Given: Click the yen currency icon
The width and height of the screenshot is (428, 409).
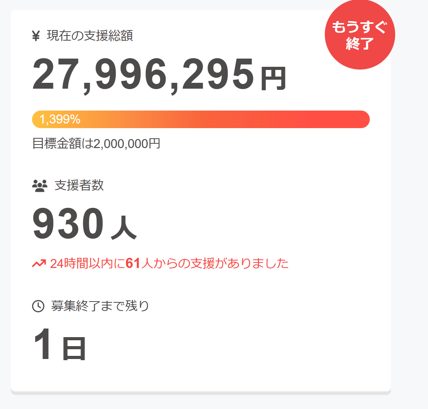Looking at the screenshot, I should coord(36,36).
